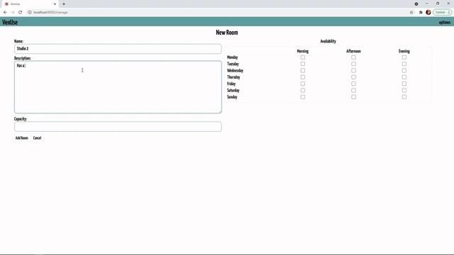Check Sunday Afternoon availability

pos(353,97)
